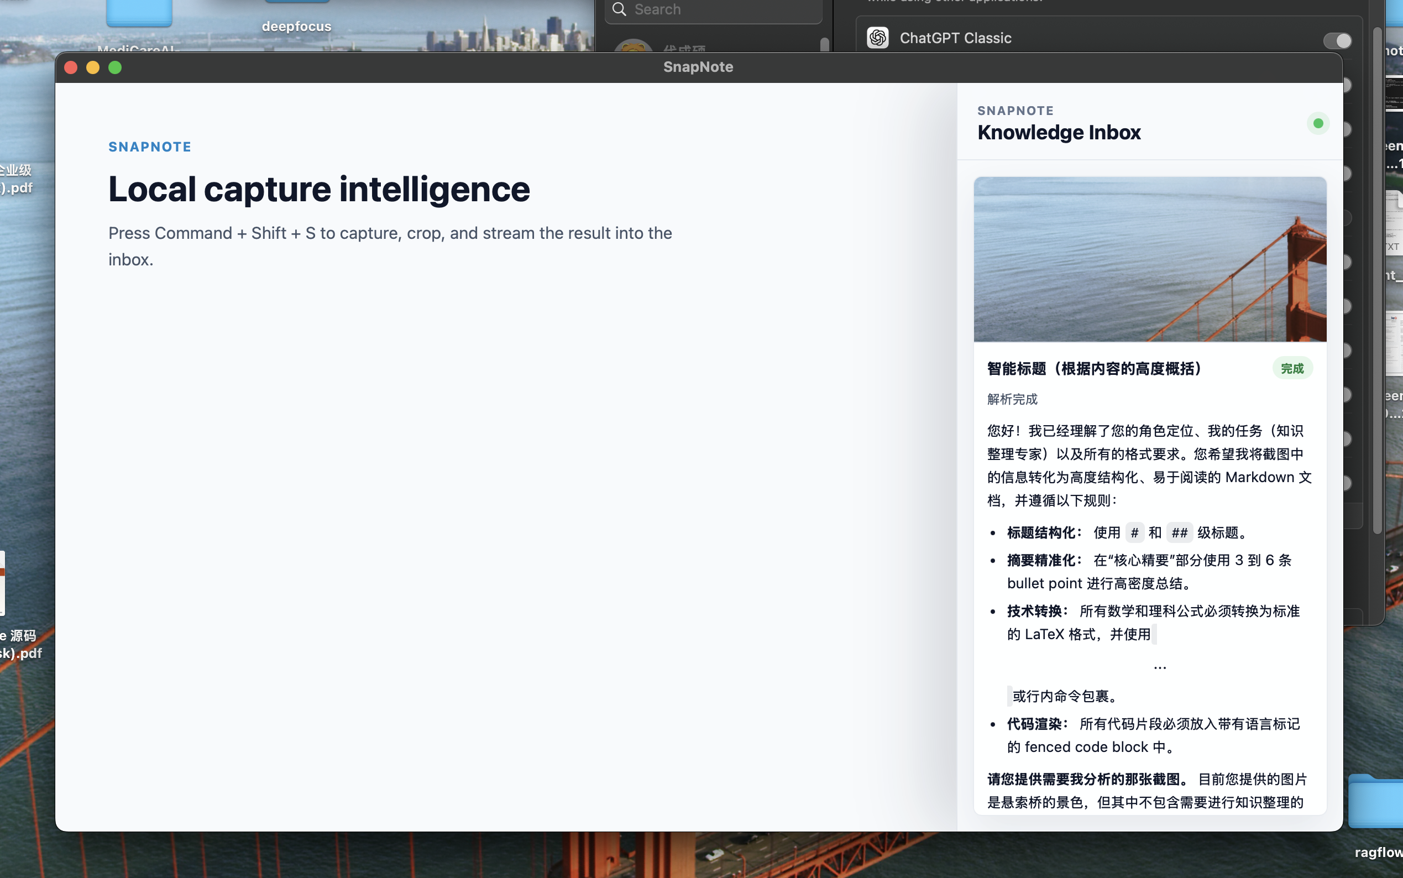This screenshot has width=1403, height=878.
Task: Minimize the SnapNote window with the yellow button
Action: pos(93,67)
